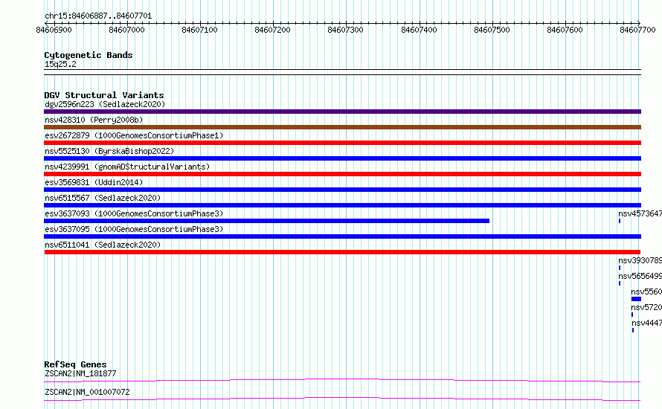The height and width of the screenshot is (409, 662).
Task: Click the truncated nsv4447 variant label
Action: pos(647,323)
